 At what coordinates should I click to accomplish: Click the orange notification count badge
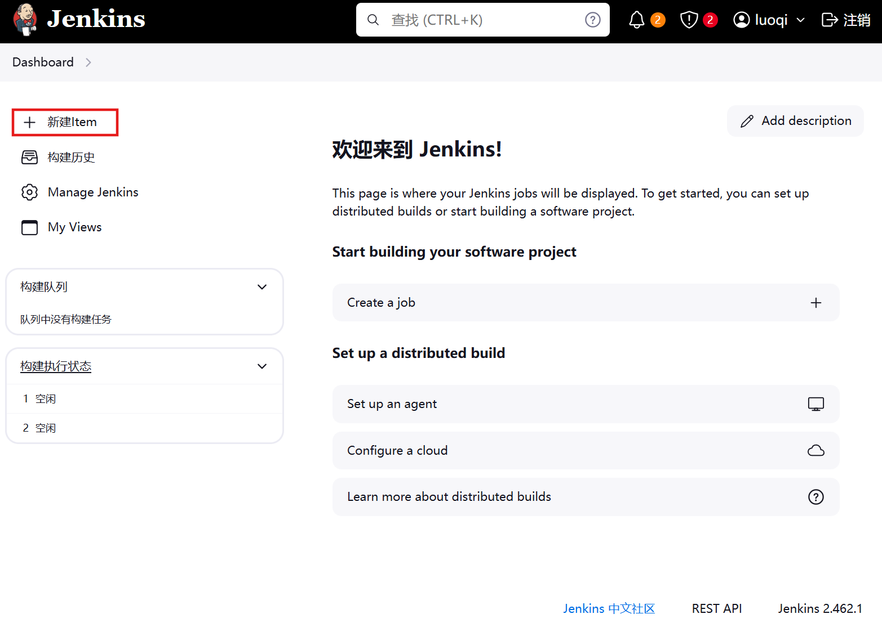click(658, 20)
